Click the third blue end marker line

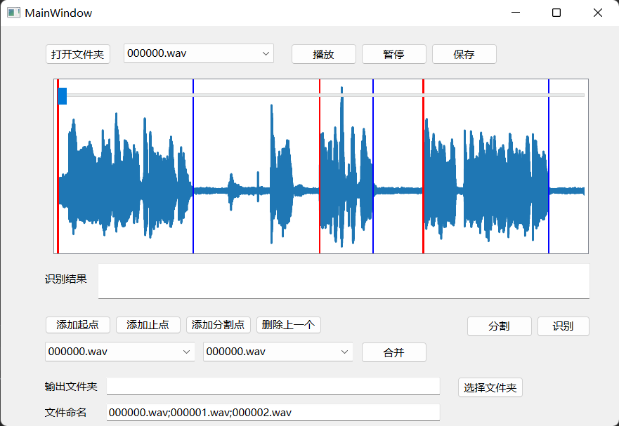549,166
